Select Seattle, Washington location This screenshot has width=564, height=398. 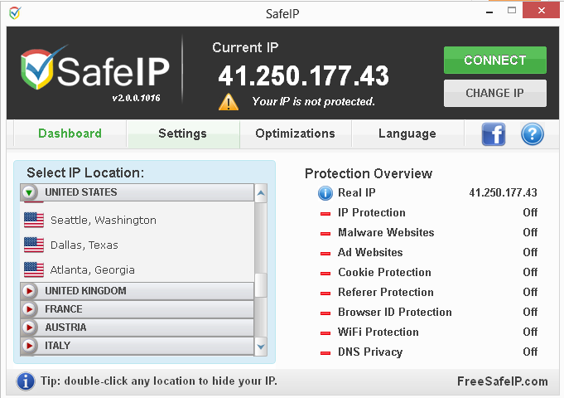coord(137,220)
